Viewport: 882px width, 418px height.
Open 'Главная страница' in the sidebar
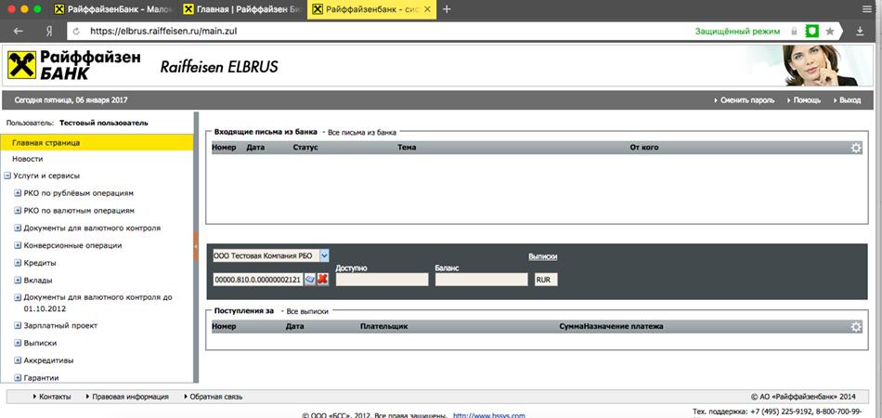click(97, 143)
